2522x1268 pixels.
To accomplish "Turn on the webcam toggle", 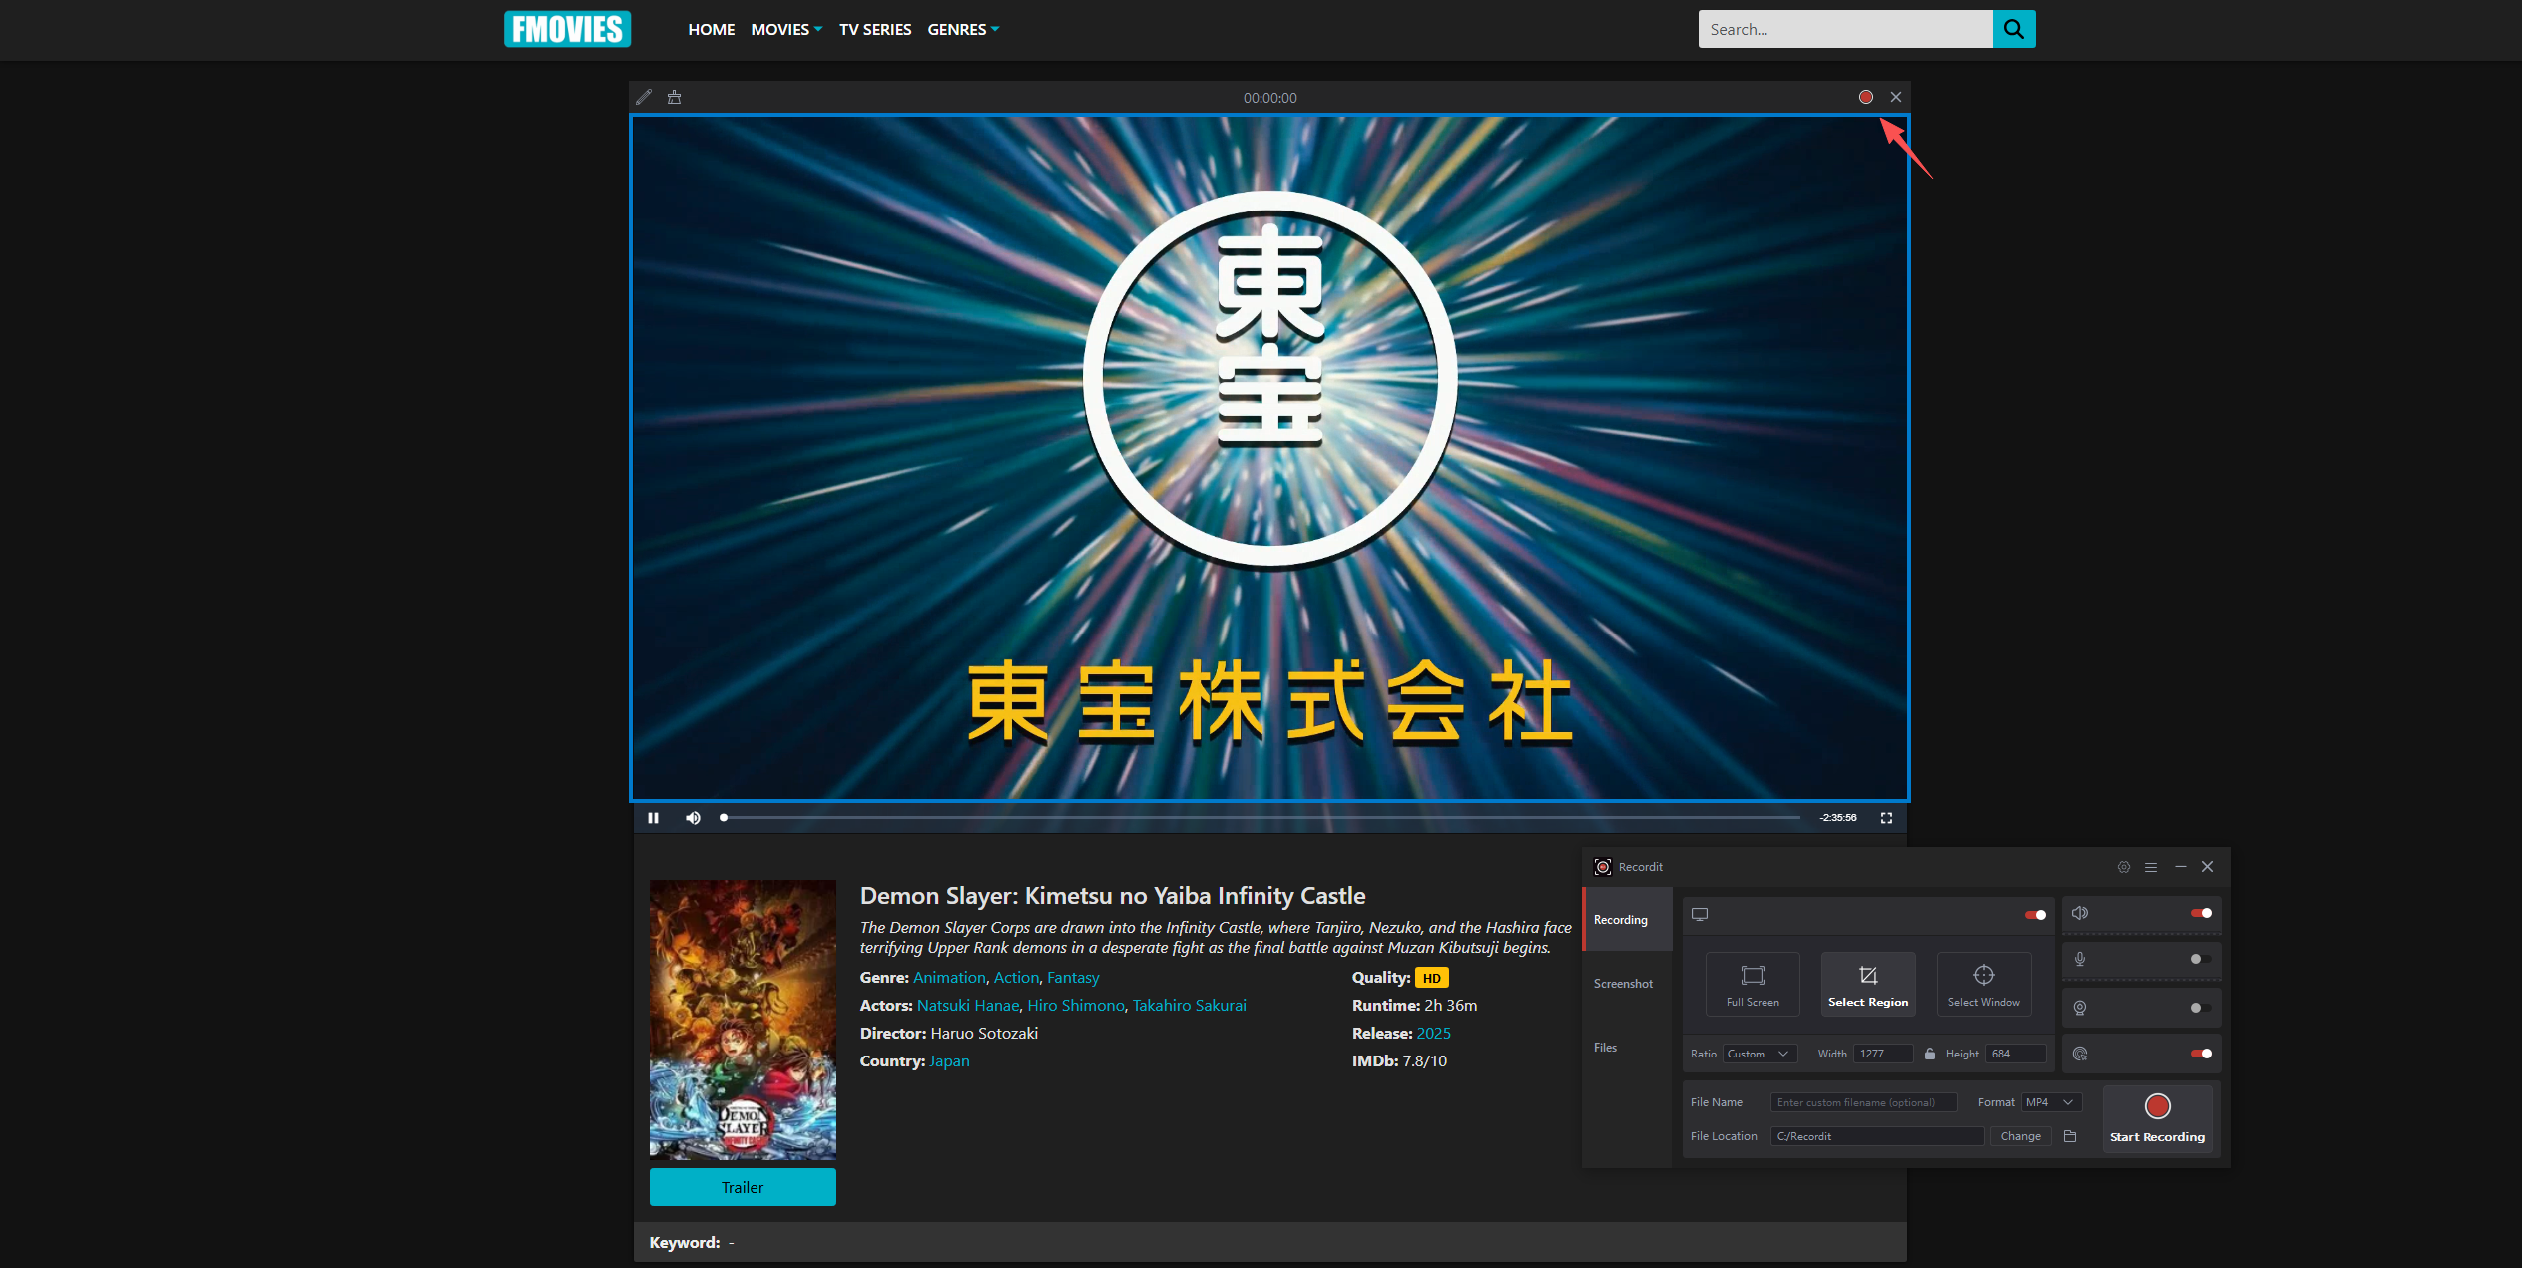I will click(x=2200, y=1008).
